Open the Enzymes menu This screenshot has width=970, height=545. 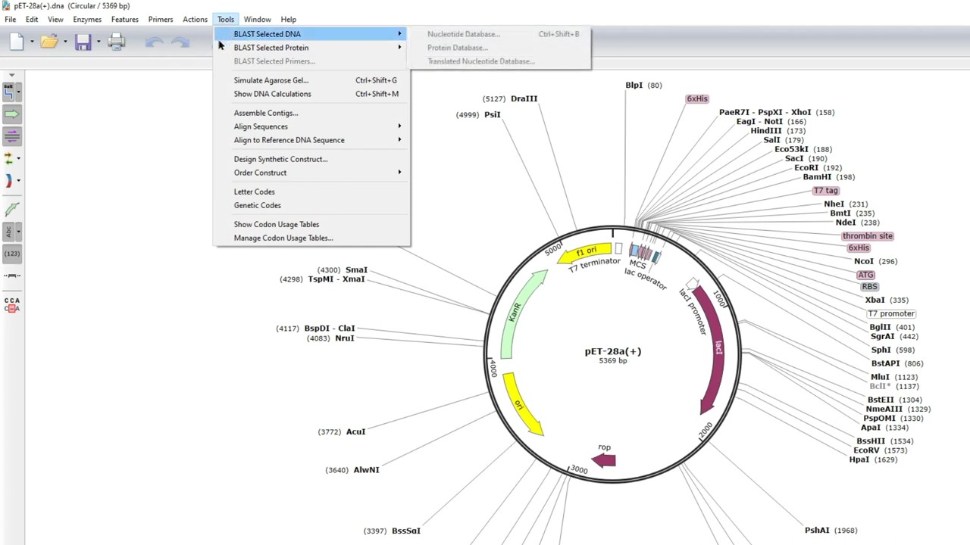(87, 19)
